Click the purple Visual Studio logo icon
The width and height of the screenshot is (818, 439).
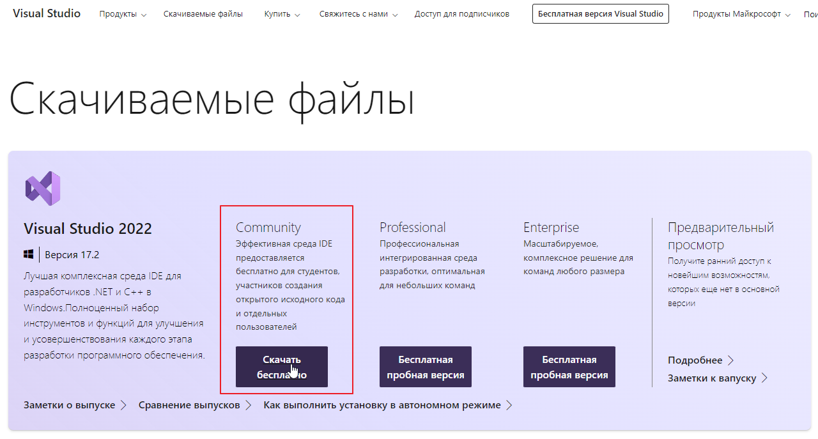coord(43,189)
